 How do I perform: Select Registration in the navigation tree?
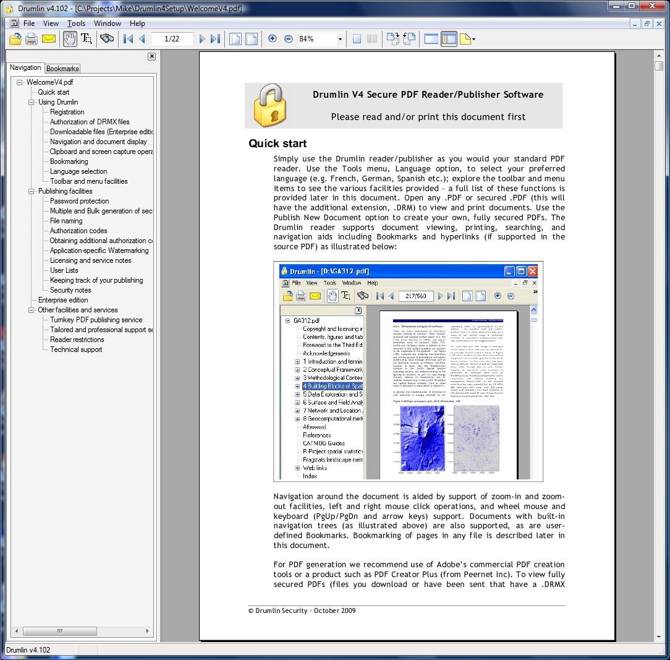(x=67, y=111)
